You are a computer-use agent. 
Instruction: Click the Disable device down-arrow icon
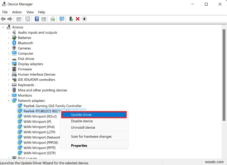click(x=84, y=19)
